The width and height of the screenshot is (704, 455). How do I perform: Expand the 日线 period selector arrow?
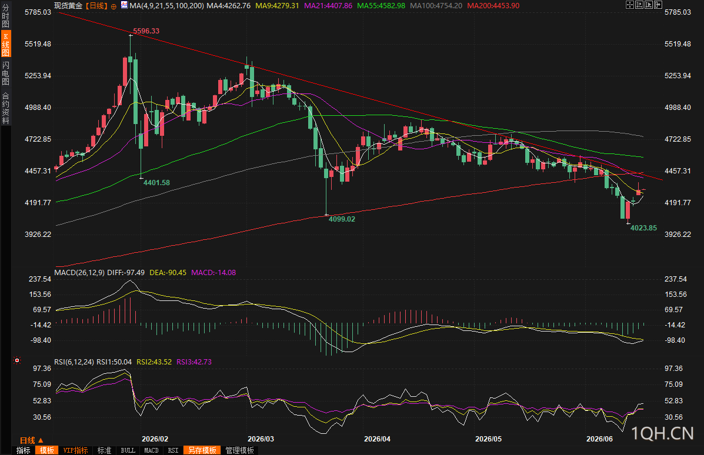coord(41,441)
